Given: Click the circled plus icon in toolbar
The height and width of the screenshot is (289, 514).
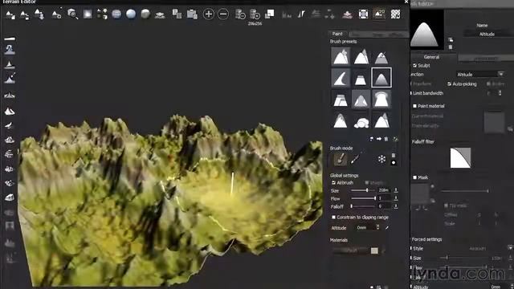Looking at the screenshot, I should 209,14.
